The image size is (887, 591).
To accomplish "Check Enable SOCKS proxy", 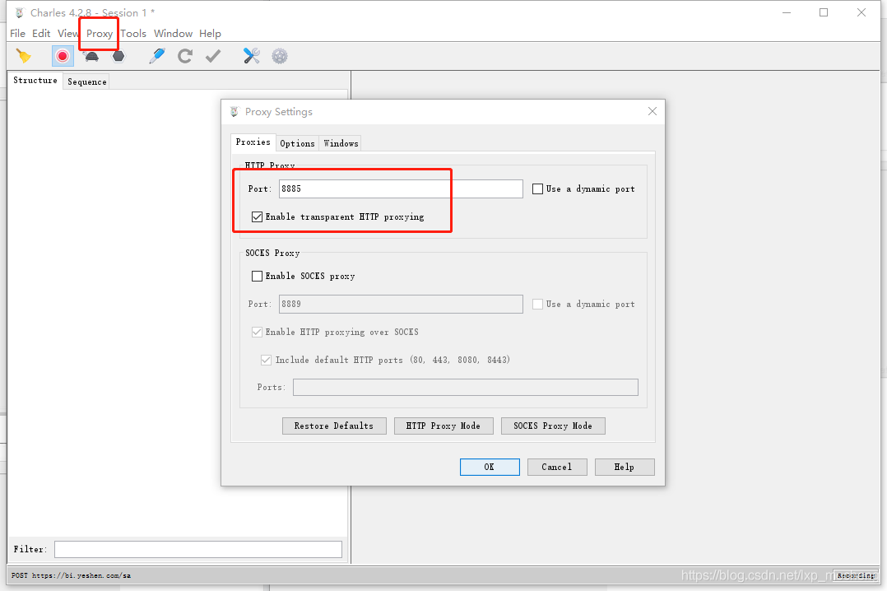I will (257, 277).
